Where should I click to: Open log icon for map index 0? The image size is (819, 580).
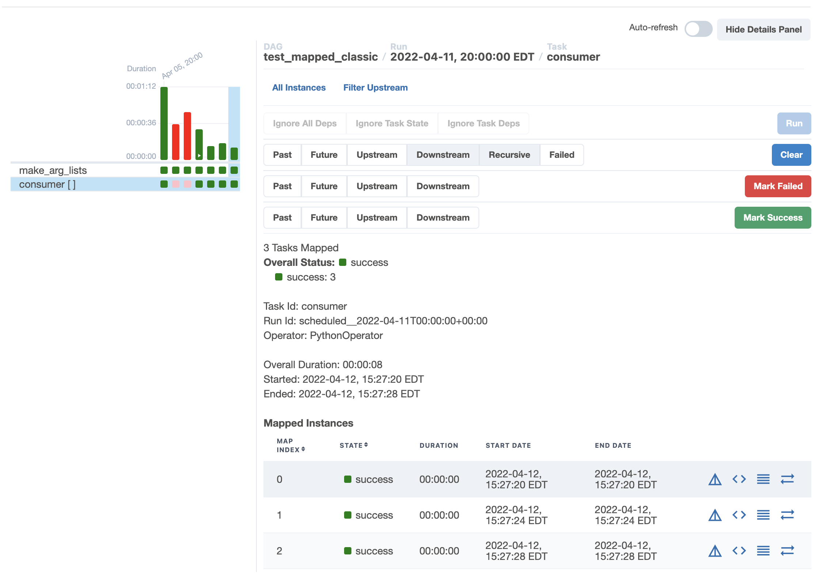coord(763,479)
